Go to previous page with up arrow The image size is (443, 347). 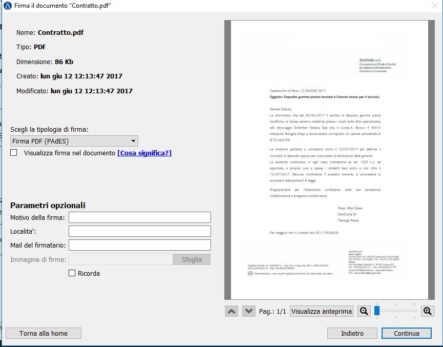click(x=231, y=311)
